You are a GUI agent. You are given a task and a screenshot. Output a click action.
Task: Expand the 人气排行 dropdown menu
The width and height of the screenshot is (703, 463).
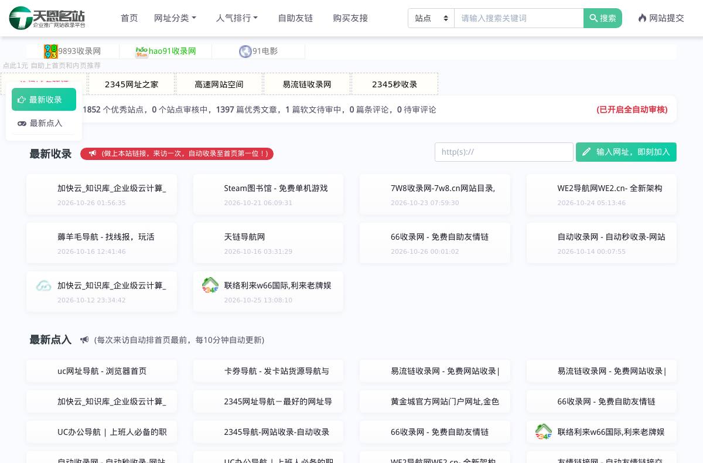point(237,18)
